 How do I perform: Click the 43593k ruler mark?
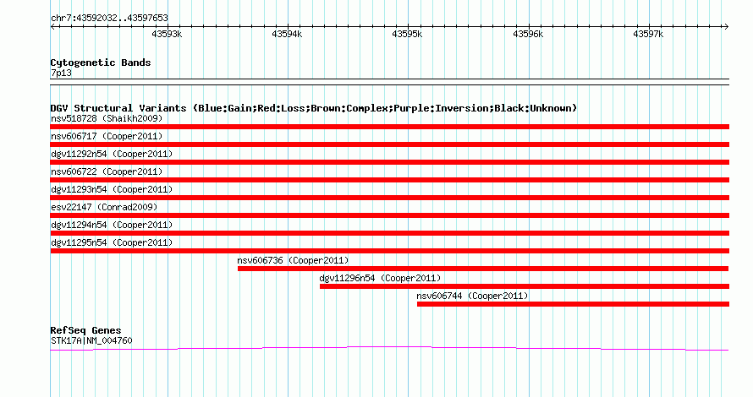pos(167,34)
